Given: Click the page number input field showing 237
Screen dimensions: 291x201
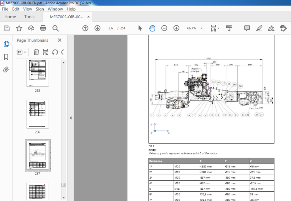Looking at the screenshot, I should click(111, 28).
